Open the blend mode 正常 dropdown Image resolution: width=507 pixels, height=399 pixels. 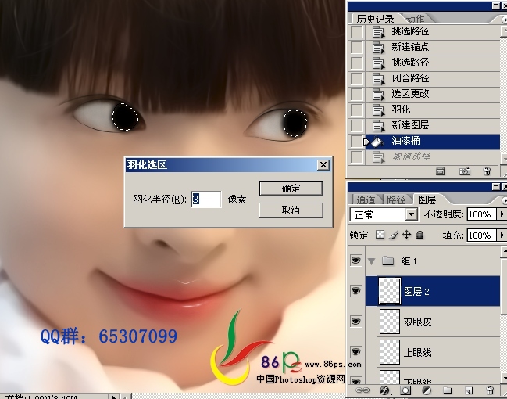point(411,214)
